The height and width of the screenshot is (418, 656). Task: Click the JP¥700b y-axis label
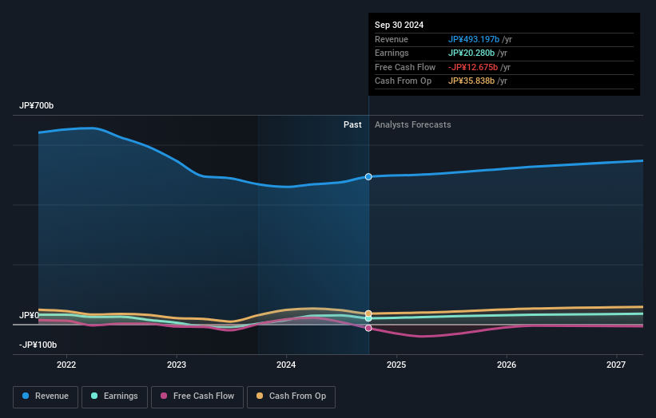37,105
